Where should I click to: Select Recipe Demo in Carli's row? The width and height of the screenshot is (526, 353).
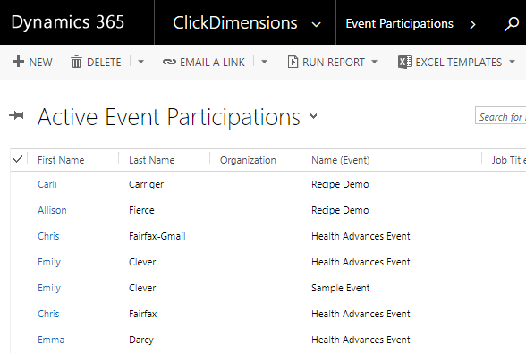(340, 184)
